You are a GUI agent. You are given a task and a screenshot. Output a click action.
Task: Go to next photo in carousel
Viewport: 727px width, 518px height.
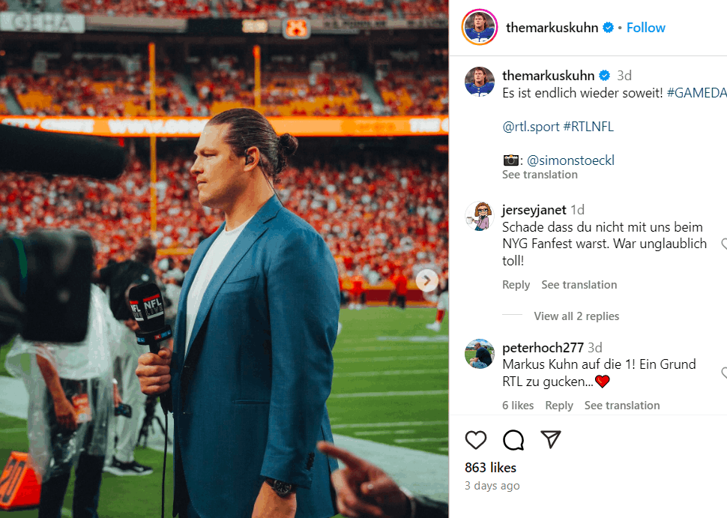coord(427,280)
